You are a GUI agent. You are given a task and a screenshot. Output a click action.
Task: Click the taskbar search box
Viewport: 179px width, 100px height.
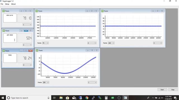pyautogui.click(x=29, y=98)
